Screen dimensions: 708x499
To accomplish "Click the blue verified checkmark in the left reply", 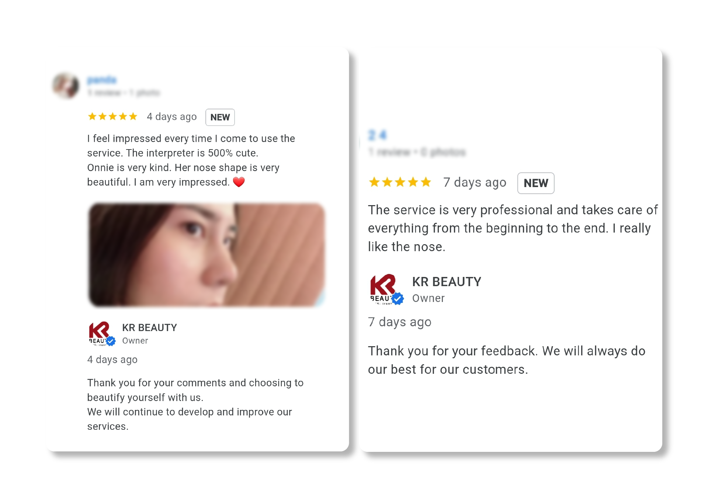I will [111, 341].
